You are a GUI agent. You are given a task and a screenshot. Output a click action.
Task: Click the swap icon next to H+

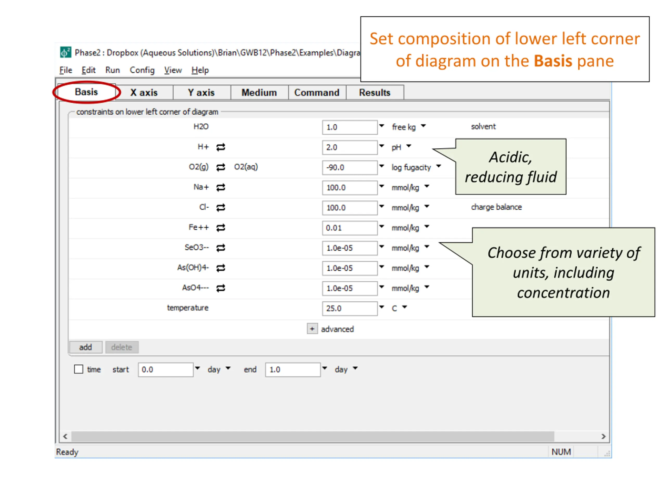coord(221,147)
